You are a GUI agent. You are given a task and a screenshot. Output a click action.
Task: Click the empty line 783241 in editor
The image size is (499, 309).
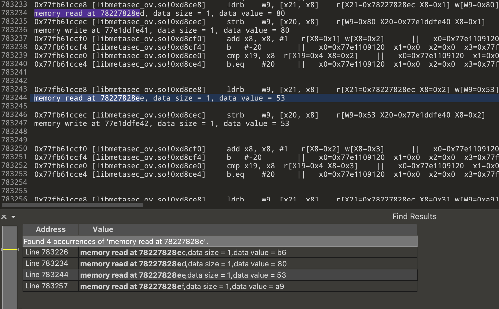(x=169, y=72)
